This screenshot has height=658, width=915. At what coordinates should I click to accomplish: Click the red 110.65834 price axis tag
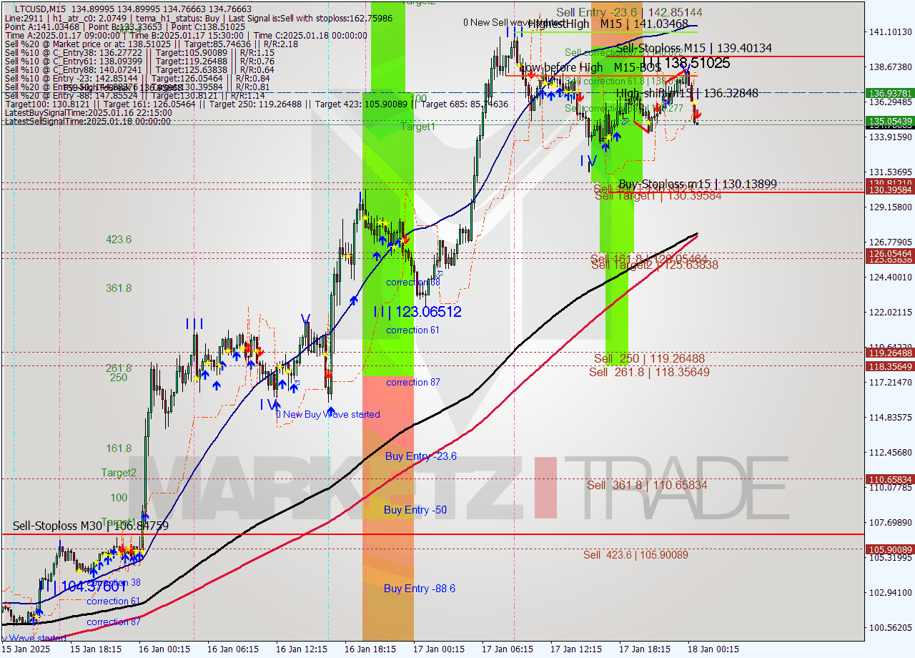pos(890,479)
